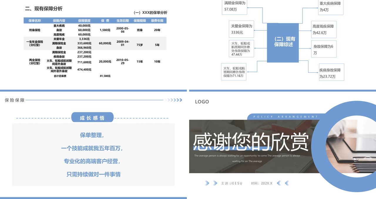Select the 疾病身故保障为23.72万 box

click(x=331, y=72)
